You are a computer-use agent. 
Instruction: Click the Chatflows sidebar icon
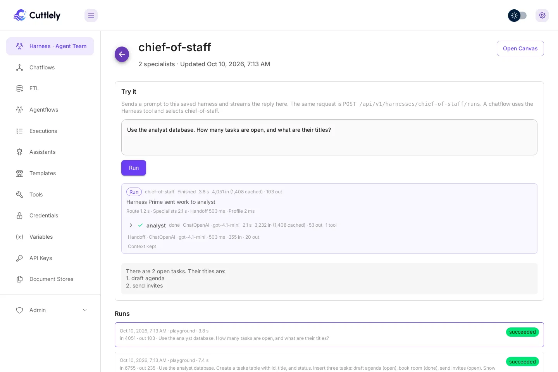(19, 67)
